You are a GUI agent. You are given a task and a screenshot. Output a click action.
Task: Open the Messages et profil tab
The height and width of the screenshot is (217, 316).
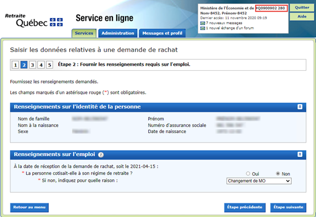click(162, 33)
